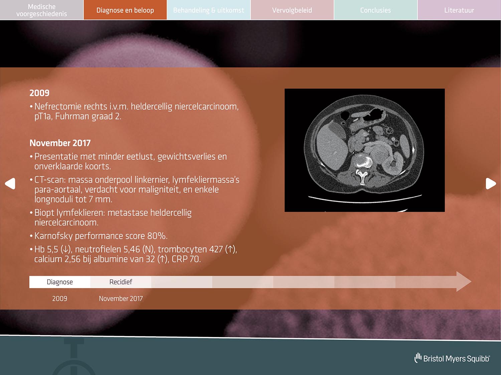Click the blank timeline segment right after Recidief
This screenshot has width=501, height=375.
coord(182,282)
